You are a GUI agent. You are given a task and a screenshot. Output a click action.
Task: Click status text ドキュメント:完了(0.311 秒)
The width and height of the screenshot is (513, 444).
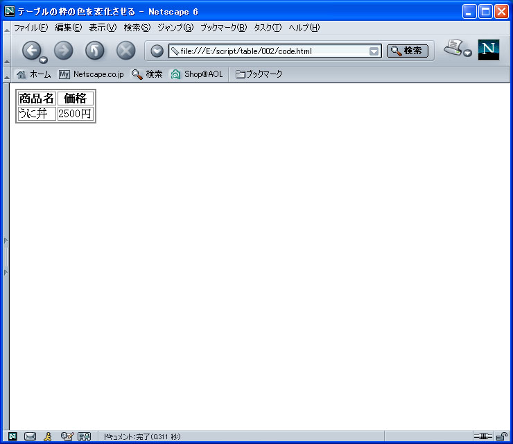[142, 436]
